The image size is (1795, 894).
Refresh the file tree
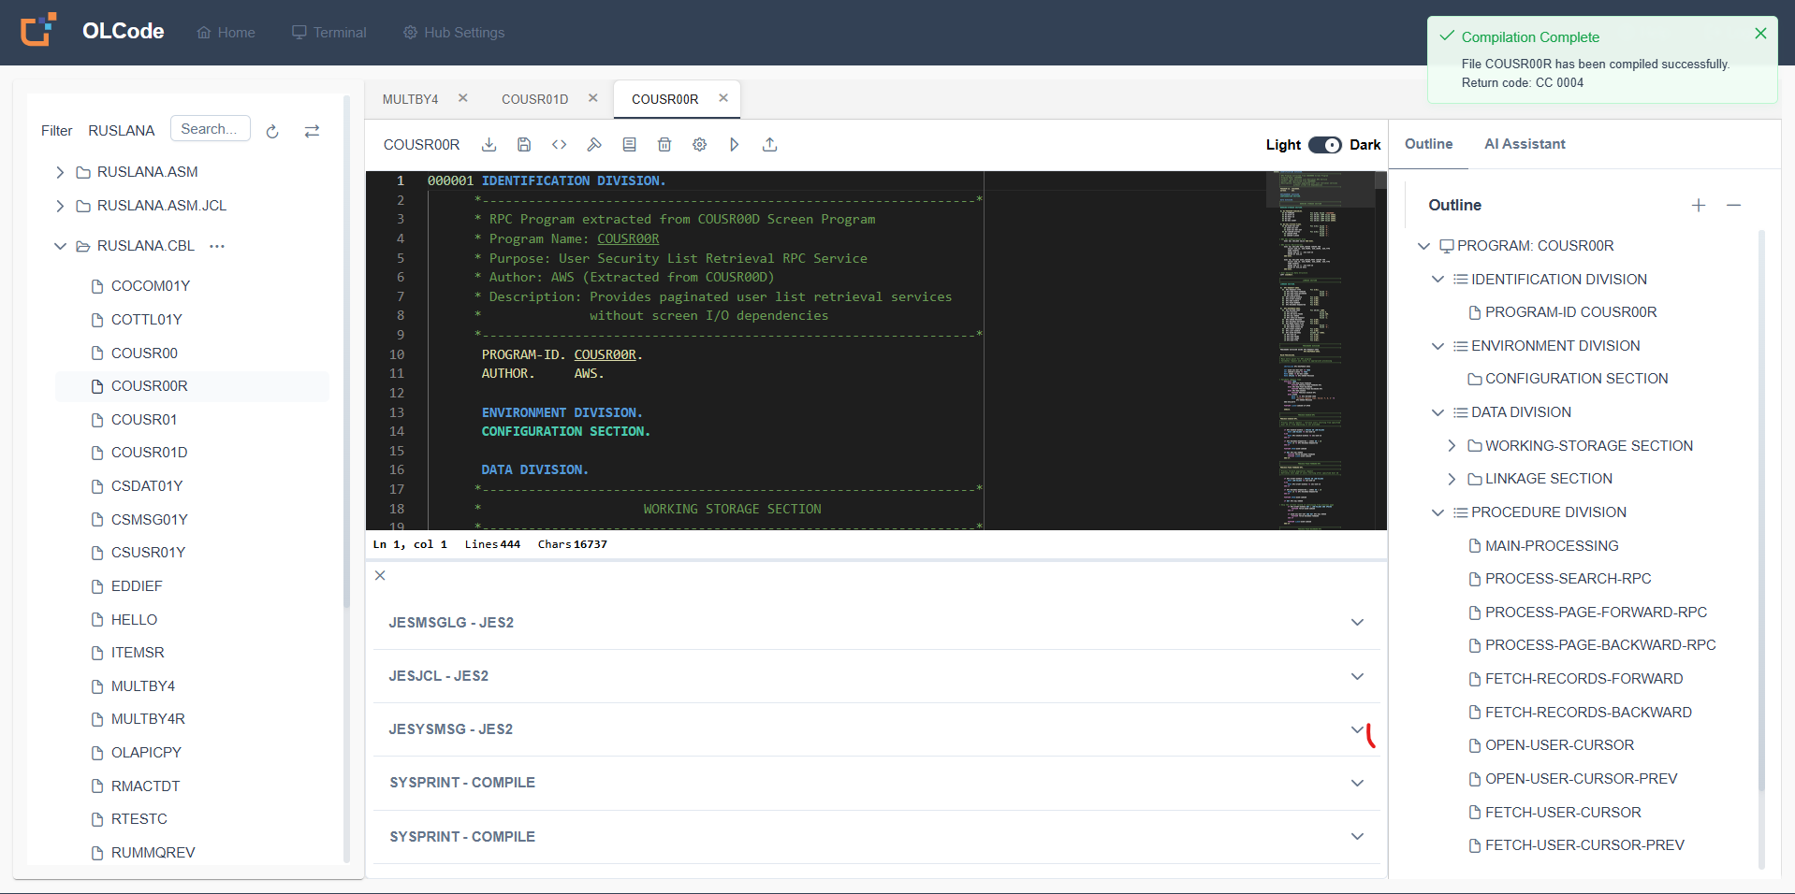pos(272,132)
